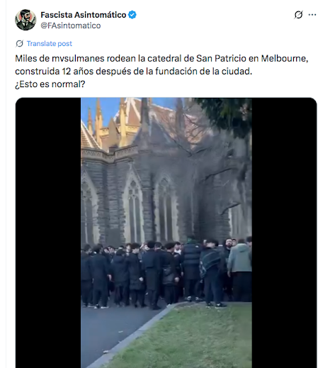318x368 pixels.
Task: Open the Grok icon at the post's top right
Action: point(298,15)
